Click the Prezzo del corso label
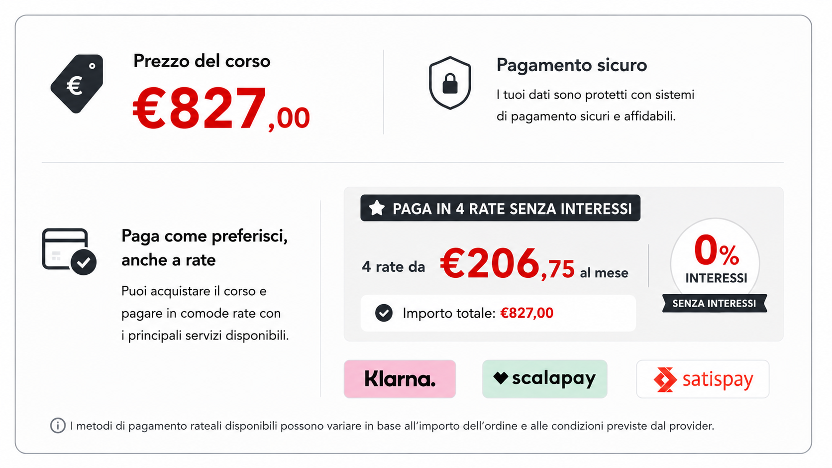Viewport: 832px width, 468px height. coord(202,61)
